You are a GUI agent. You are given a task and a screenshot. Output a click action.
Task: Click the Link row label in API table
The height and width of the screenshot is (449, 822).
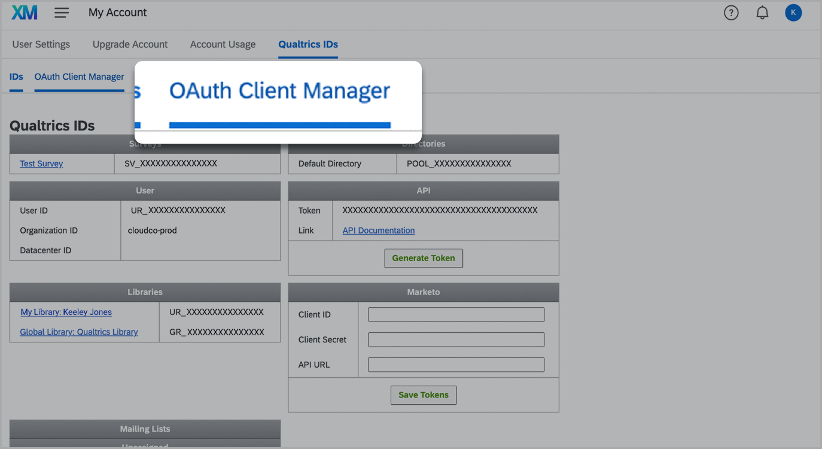tap(306, 230)
